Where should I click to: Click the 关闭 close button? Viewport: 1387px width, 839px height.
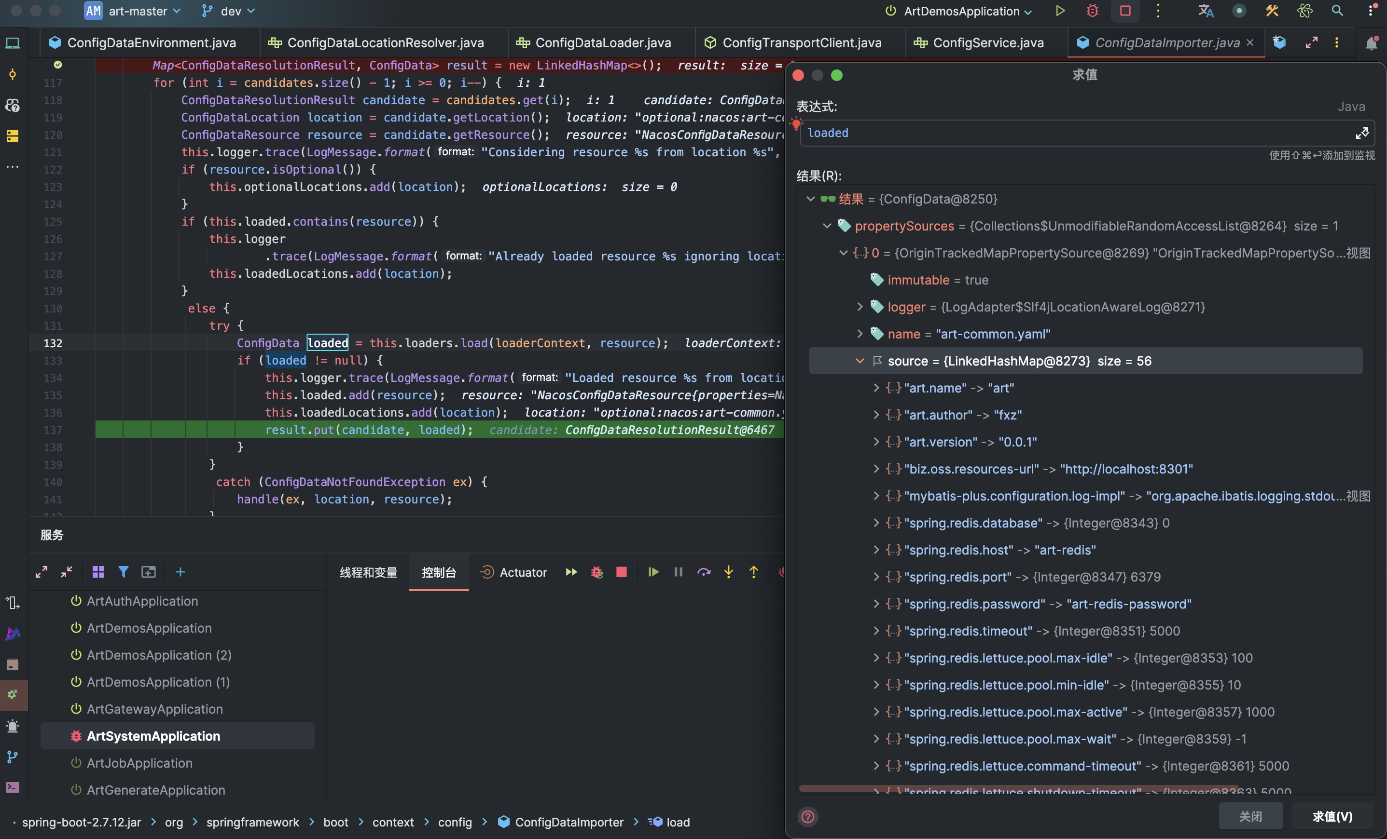1250,816
